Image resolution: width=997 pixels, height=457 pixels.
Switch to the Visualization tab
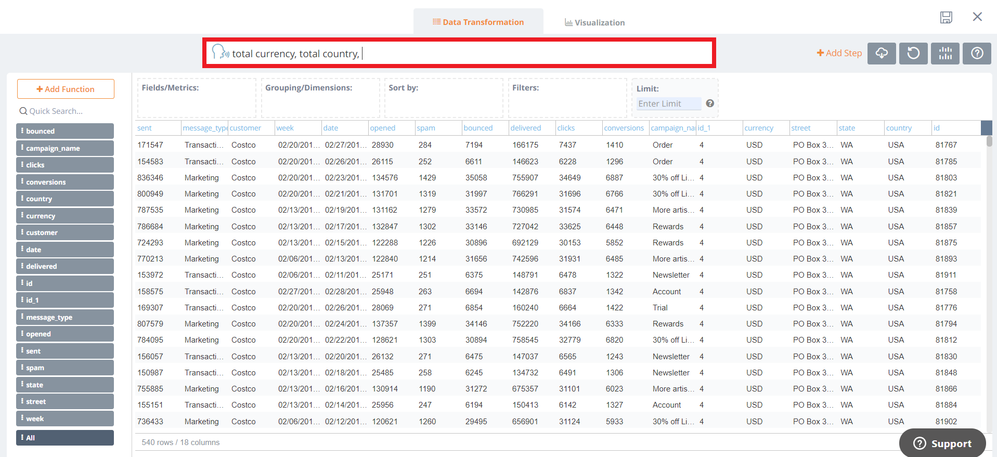coord(594,22)
